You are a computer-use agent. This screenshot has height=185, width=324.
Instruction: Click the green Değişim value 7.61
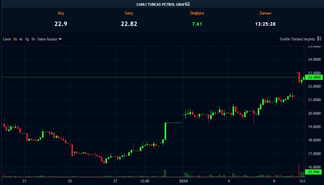point(197,24)
